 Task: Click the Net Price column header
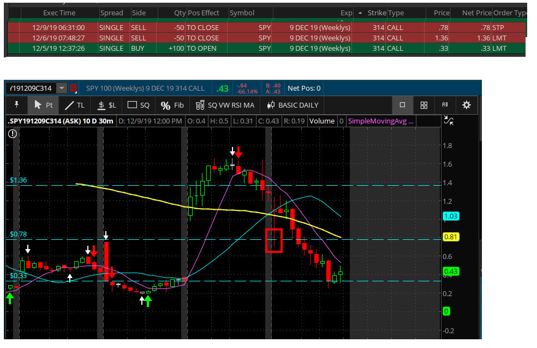pos(477,13)
